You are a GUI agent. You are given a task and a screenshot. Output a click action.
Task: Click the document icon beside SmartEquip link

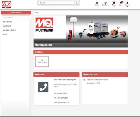[84, 80]
